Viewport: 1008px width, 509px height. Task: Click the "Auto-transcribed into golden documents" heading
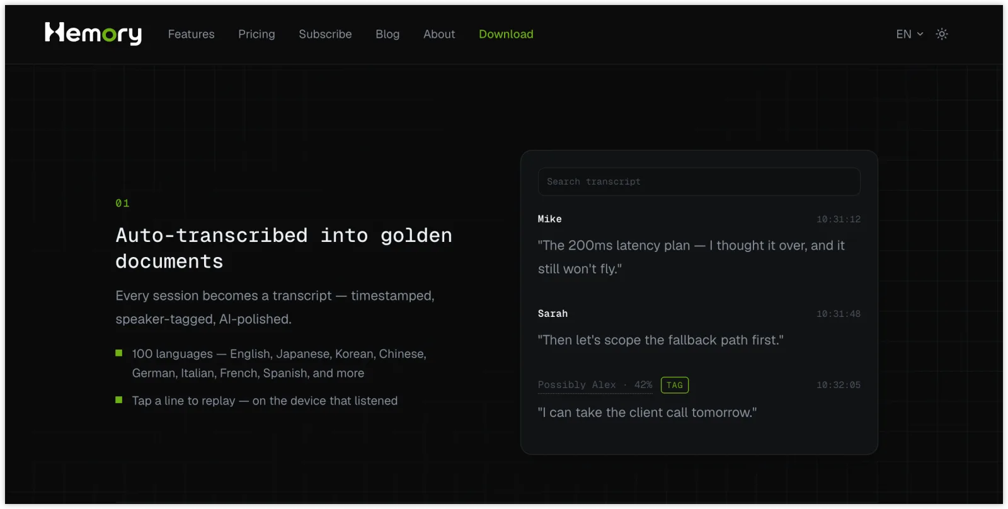coord(283,248)
